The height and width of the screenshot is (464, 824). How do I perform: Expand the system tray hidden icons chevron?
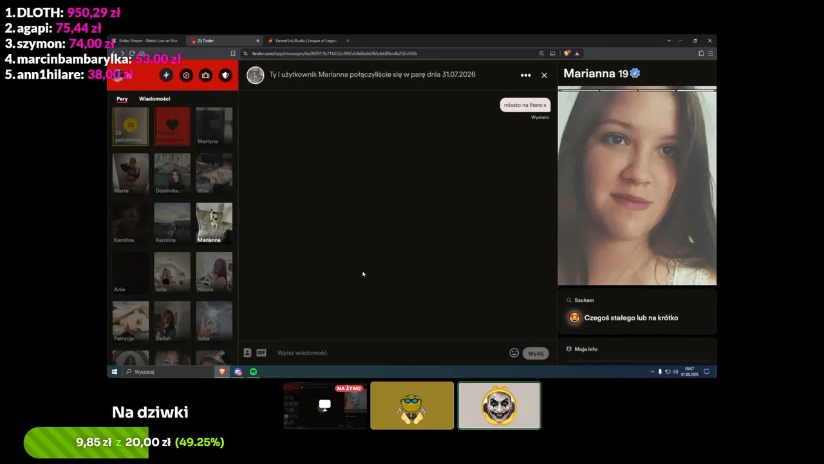[652, 372]
